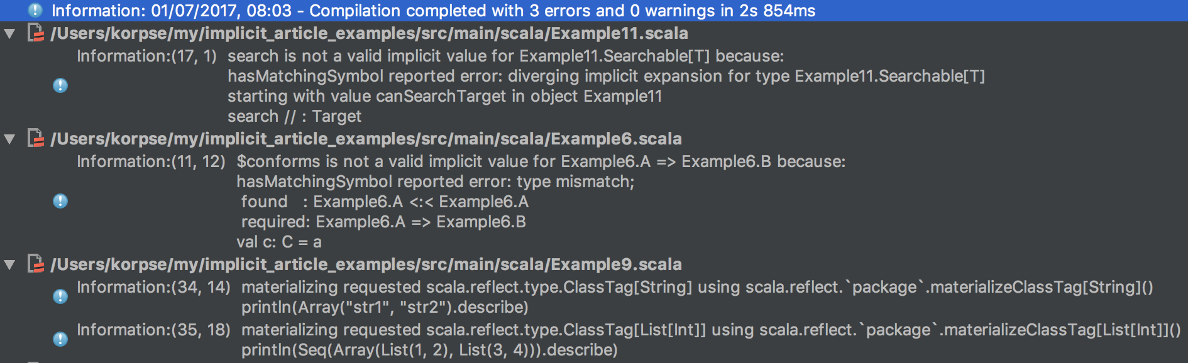
Task: Click the information balloon beside the Example6 message
Action: point(60,202)
